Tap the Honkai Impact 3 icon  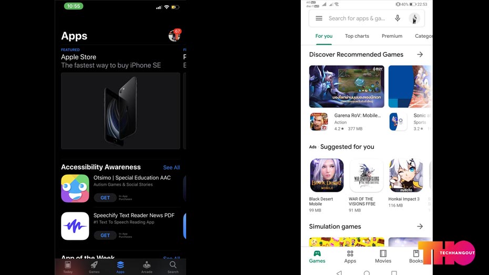point(406,175)
